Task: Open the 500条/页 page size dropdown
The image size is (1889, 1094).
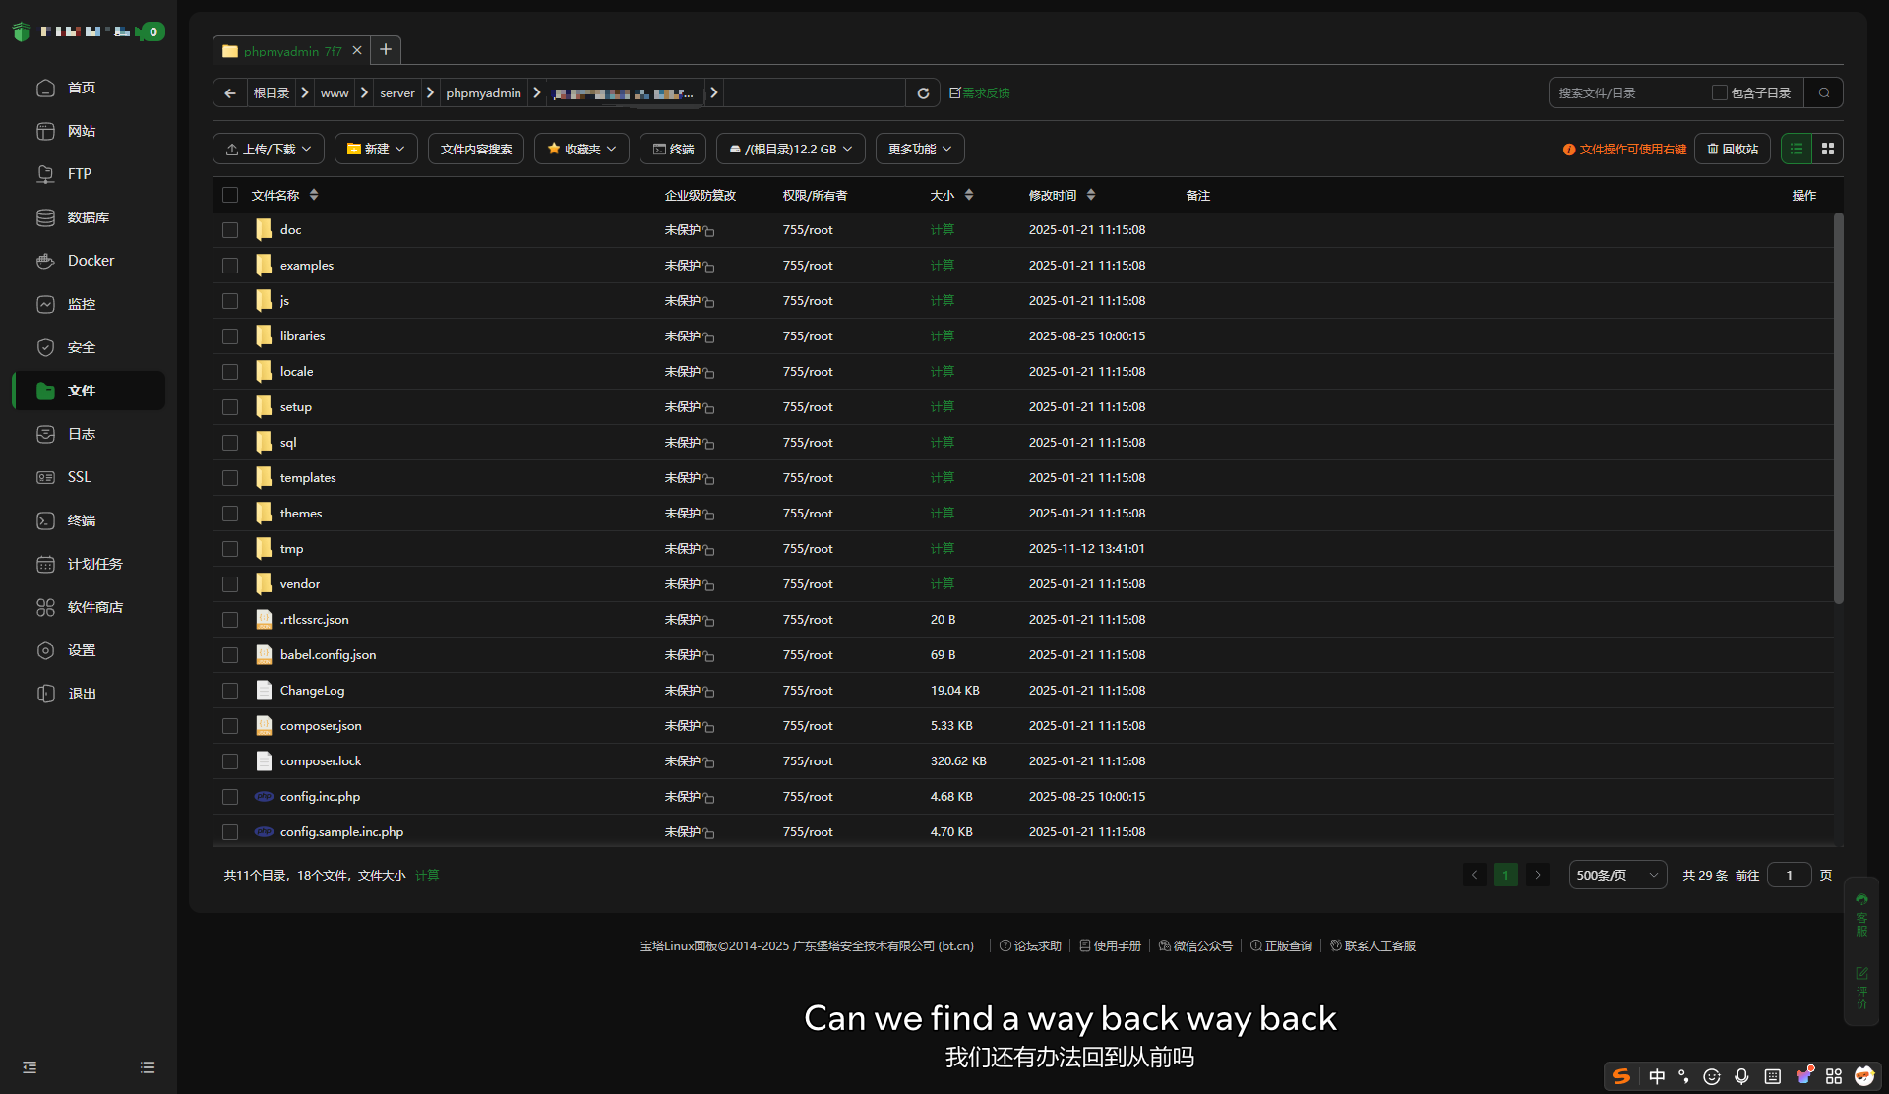Action: tap(1616, 875)
